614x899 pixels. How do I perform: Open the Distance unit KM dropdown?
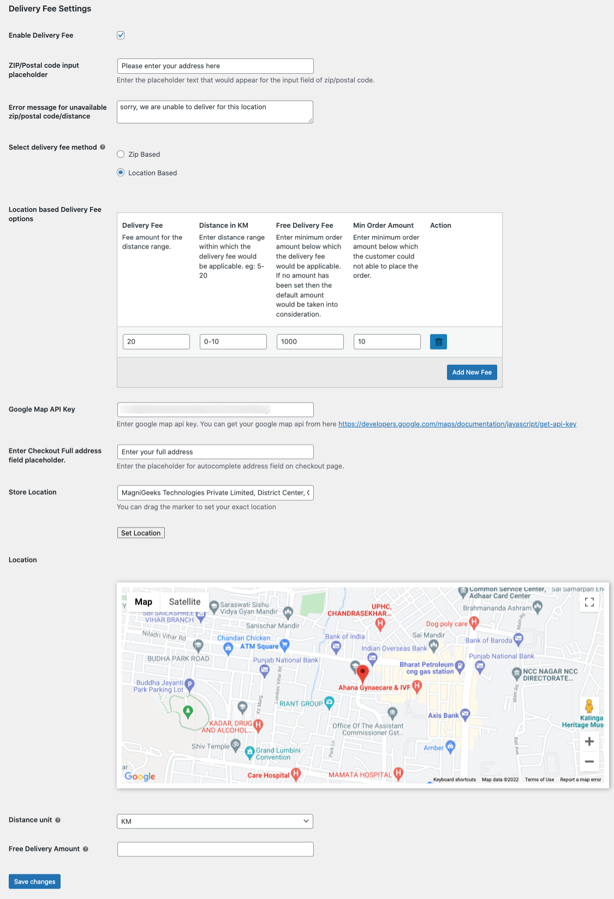pyautogui.click(x=215, y=821)
